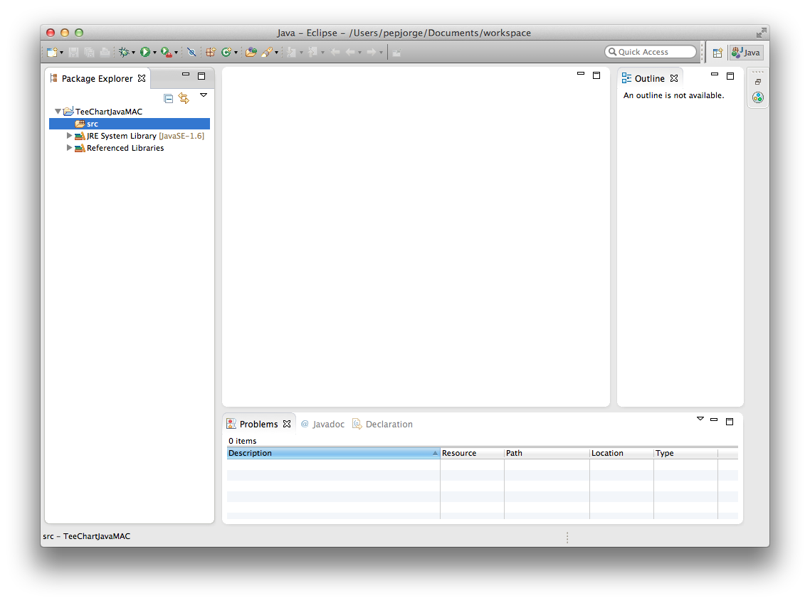Image resolution: width=810 pixels, height=603 pixels.
Task: Maximize the editor area
Action: [x=596, y=75]
